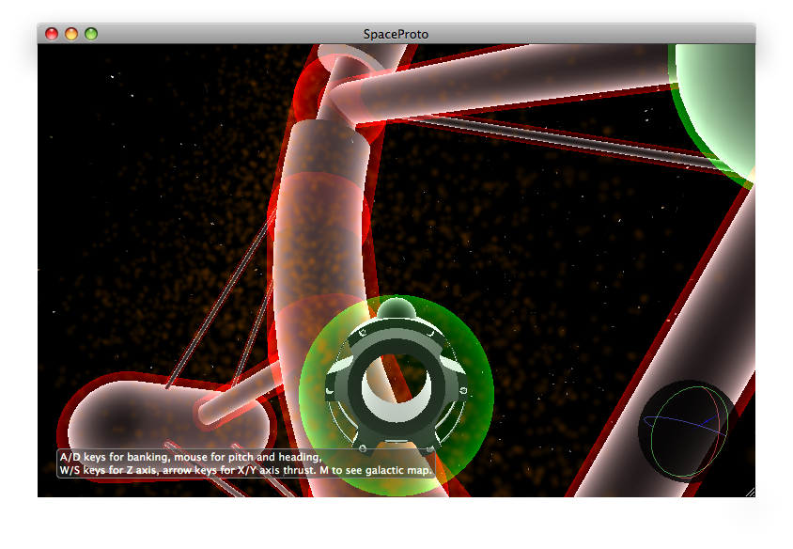Minimize SpaceProto using the yellow button

pos(71,34)
